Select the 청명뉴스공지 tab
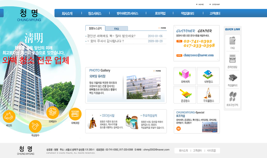This screenshot has width=267, height=158. coord(95,28)
